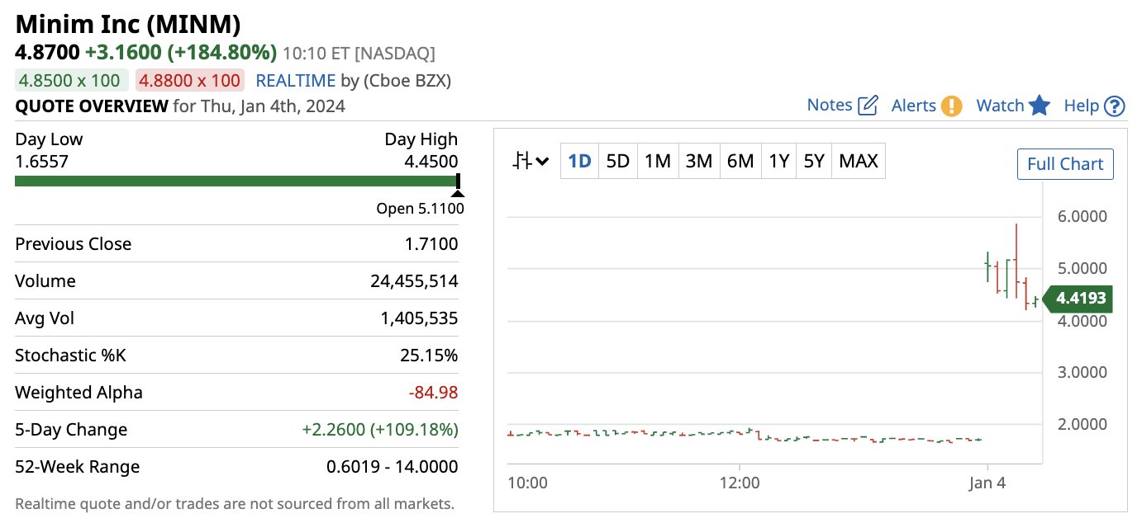Click the REALTIME link
This screenshot has height=523, width=1142.
(296, 81)
